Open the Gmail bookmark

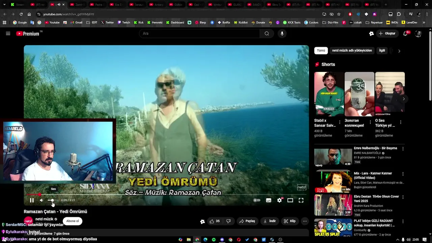[x=76, y=23]
